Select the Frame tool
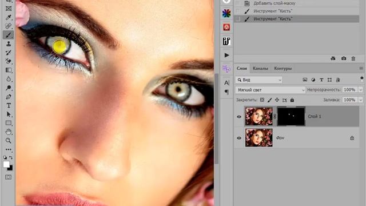Viewport: 366px width, 206px height. tap(9, 9)
